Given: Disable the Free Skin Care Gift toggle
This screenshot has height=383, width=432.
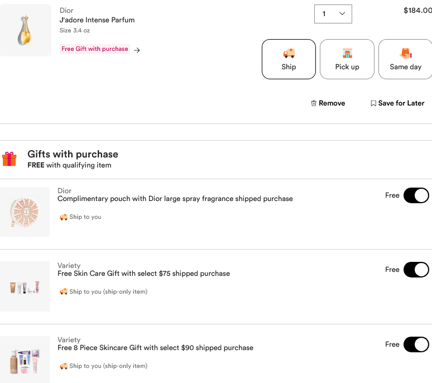Looking at the screenshot, I should [x=416, y=270].
